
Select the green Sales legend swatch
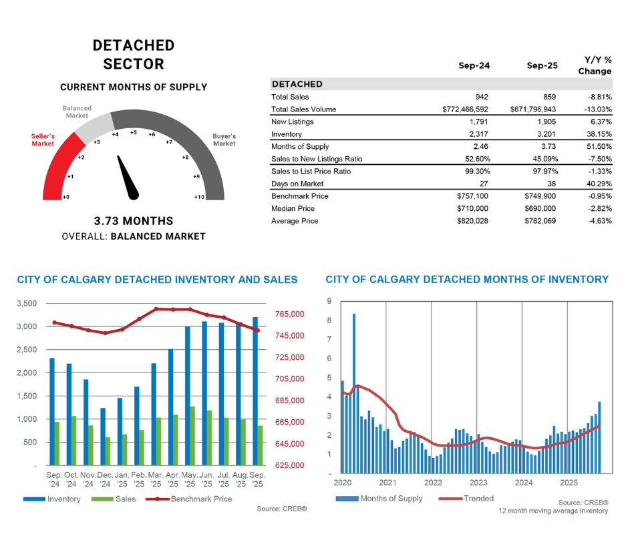[x=102, y=499]
